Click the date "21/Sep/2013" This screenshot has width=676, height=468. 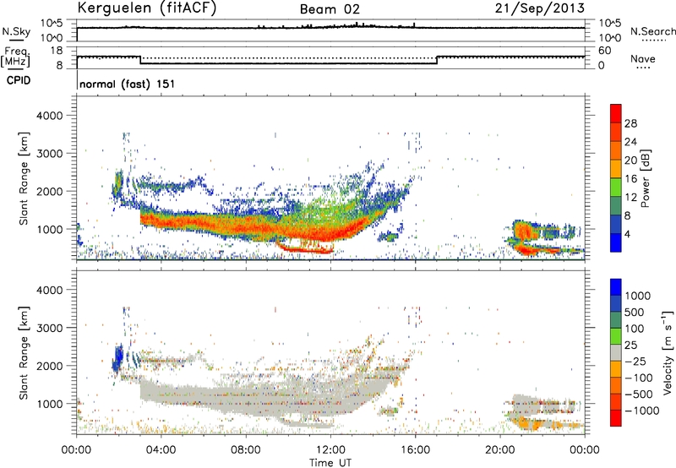pyautogui.click(x=540, y=8)
